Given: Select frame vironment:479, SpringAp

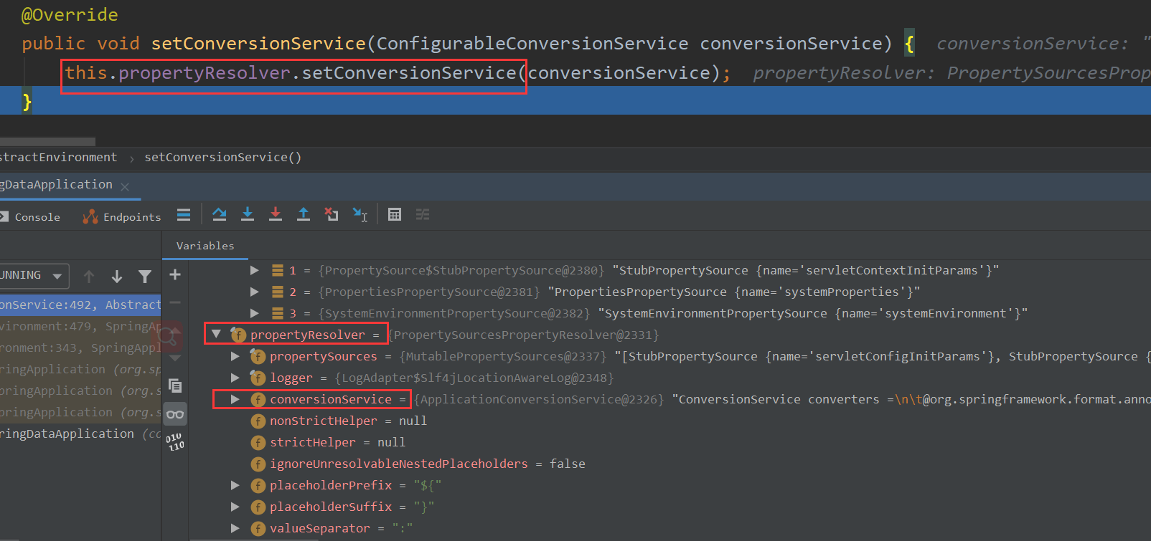Looking at the screenshot, I should tap(80, 326).
